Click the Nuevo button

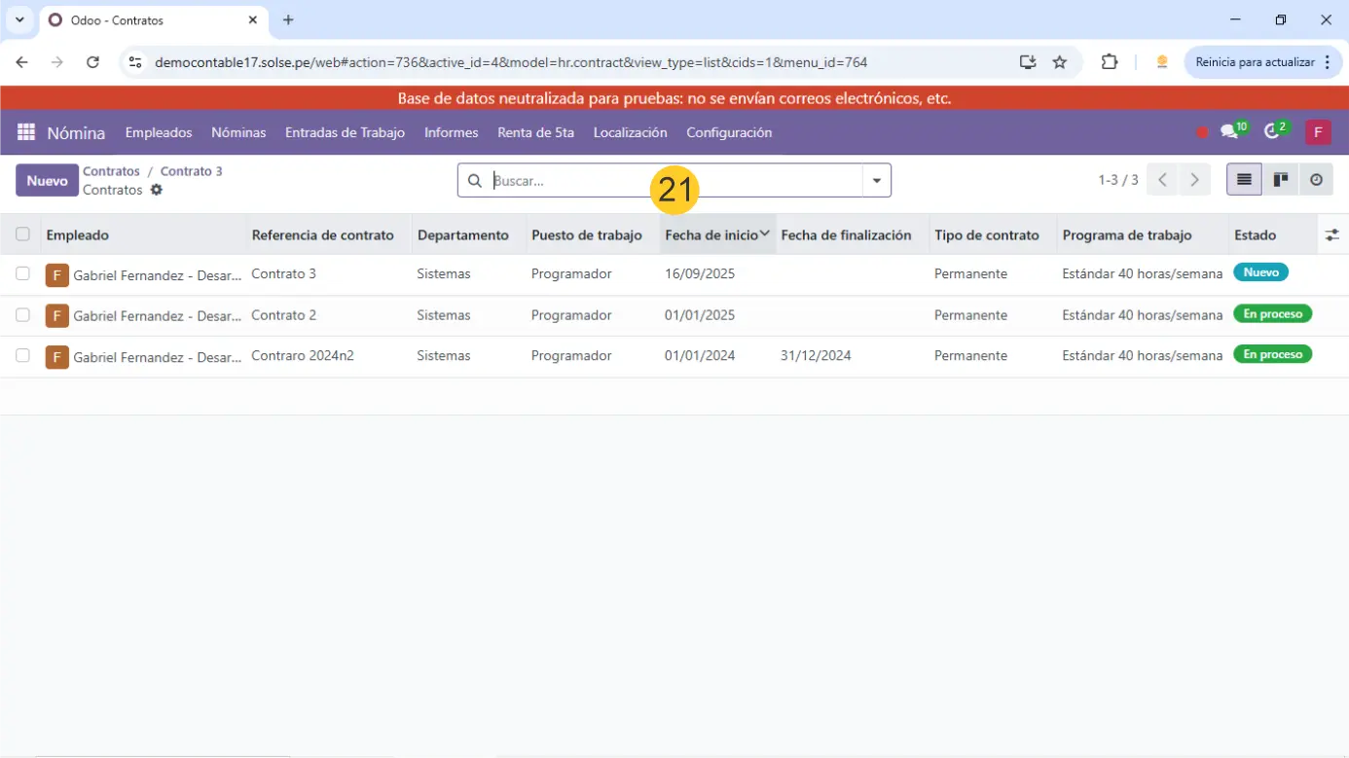click(47, 180)
